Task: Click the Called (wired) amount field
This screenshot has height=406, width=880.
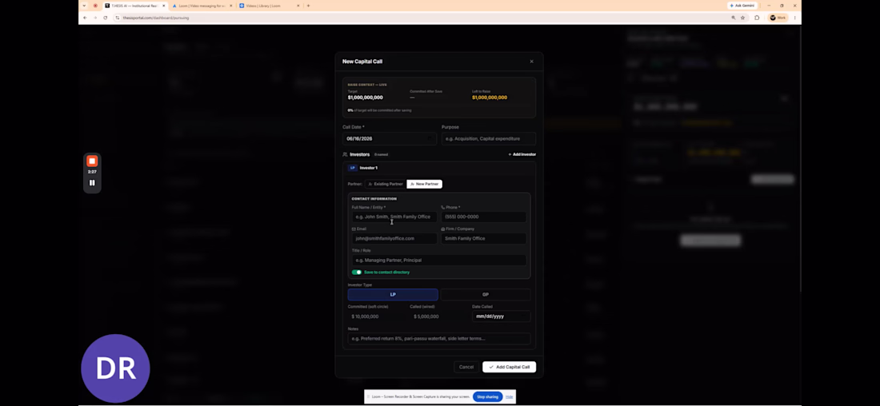Action: pyautogui.click(x=439, y=316)
